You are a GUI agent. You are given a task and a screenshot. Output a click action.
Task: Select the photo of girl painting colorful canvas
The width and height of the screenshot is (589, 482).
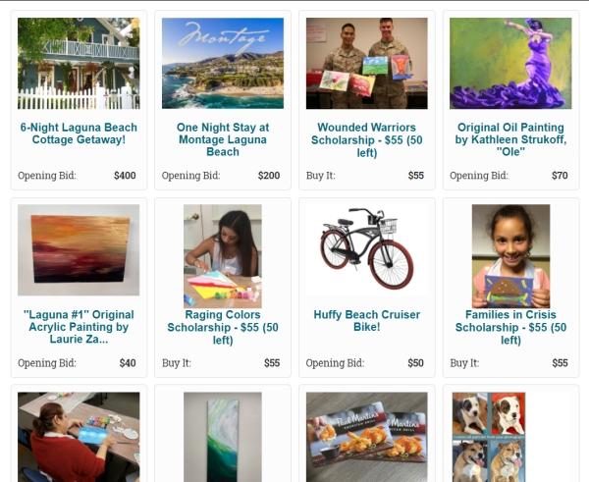(x=223, y=256)
